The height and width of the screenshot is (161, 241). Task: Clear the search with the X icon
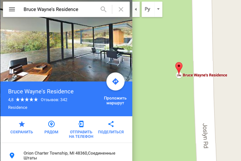pos(121,9)
